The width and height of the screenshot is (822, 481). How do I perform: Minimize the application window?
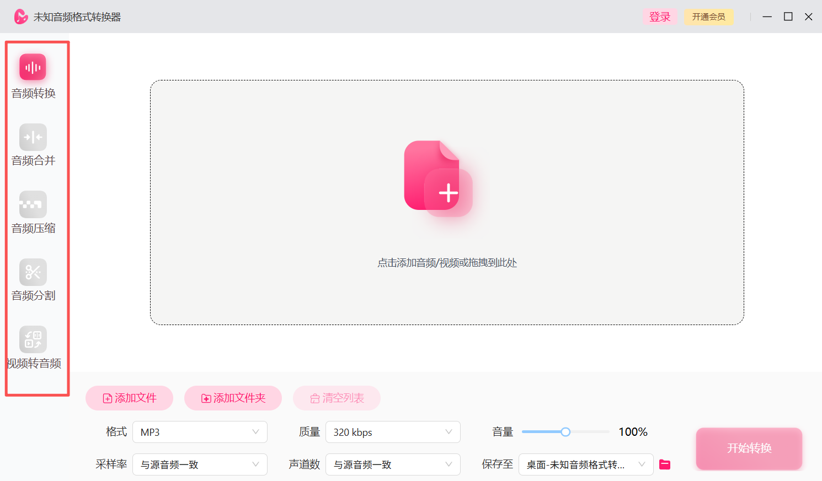[x=767, y=17]
